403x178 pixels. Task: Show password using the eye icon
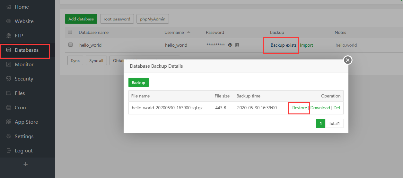[230, 45]
